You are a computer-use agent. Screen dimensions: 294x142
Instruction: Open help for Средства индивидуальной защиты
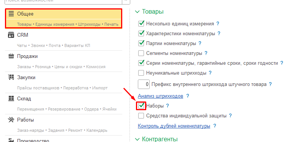coord(230,116)
